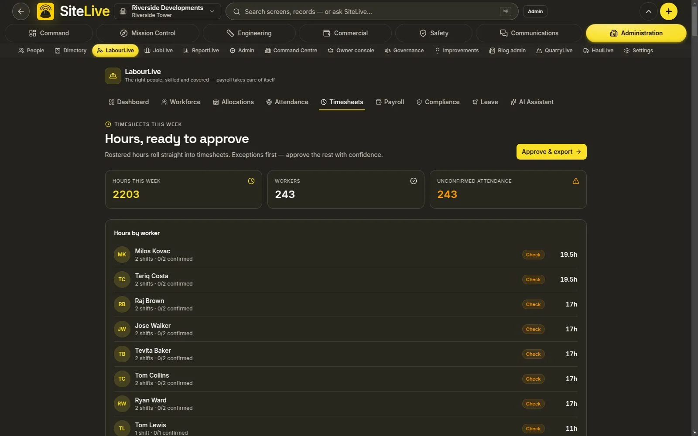Click the checkmark icon in Workers card
This screenshot has height=436, width=698.
tap(414, 181)
